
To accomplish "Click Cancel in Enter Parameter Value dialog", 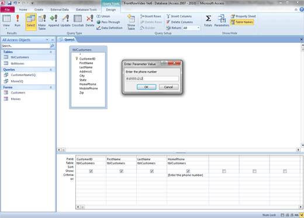I will 168,87.
